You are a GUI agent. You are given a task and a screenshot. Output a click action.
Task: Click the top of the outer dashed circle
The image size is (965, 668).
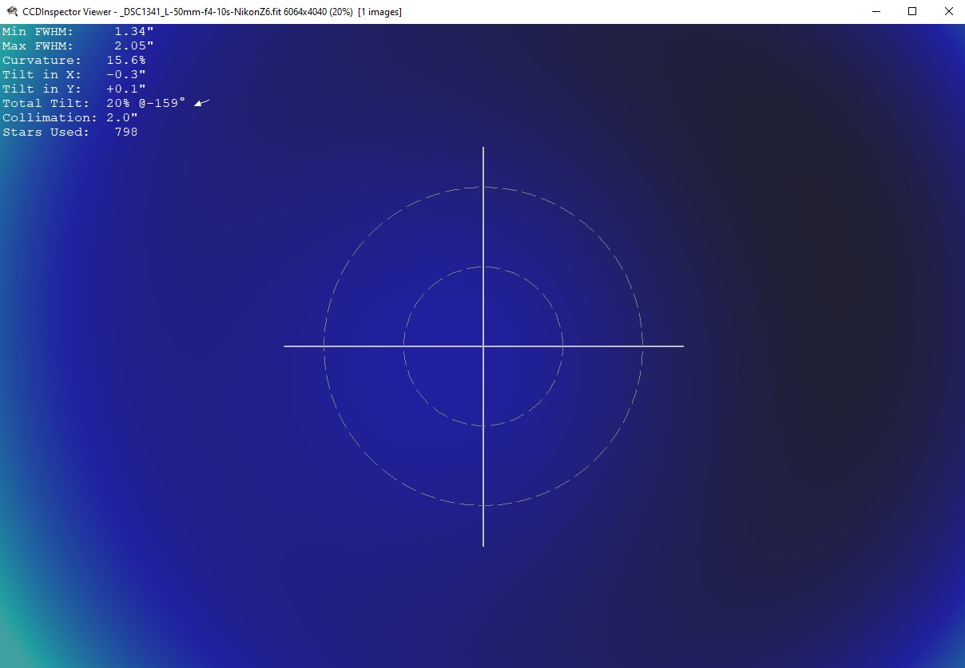pos(483,188)
